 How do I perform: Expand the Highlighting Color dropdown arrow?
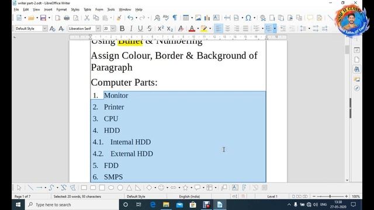(210, 29)
